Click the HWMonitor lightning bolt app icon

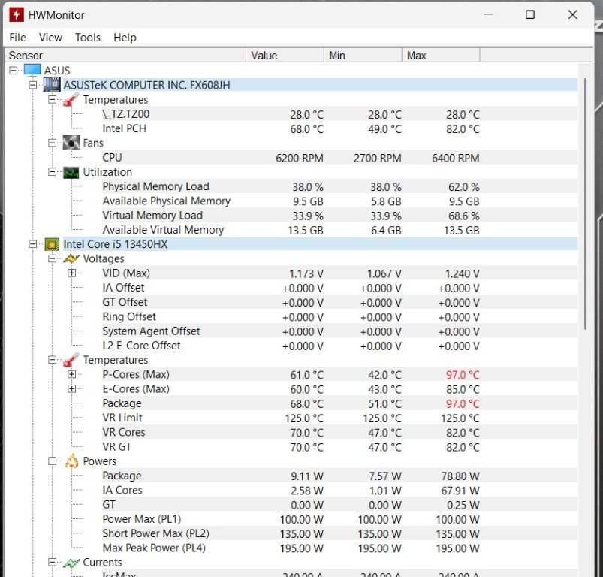pyautogui.click(x=15, y=14)
